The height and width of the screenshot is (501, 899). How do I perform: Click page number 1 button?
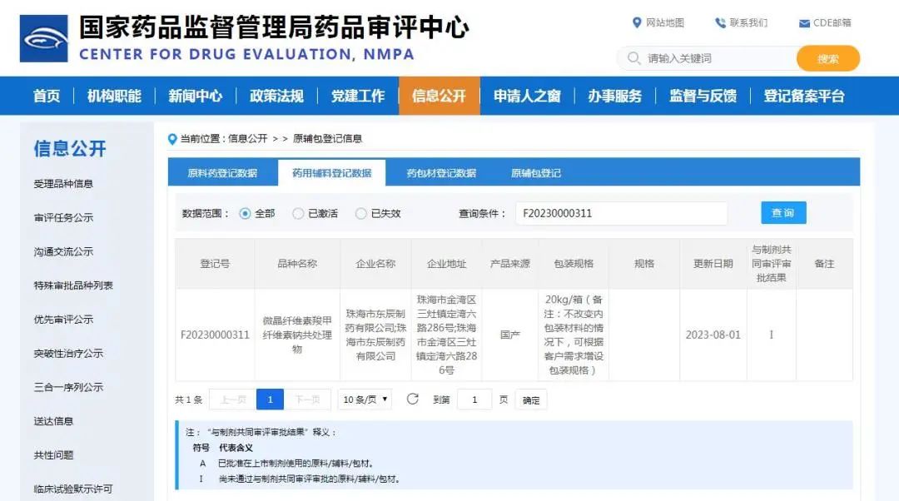[270, 399]
